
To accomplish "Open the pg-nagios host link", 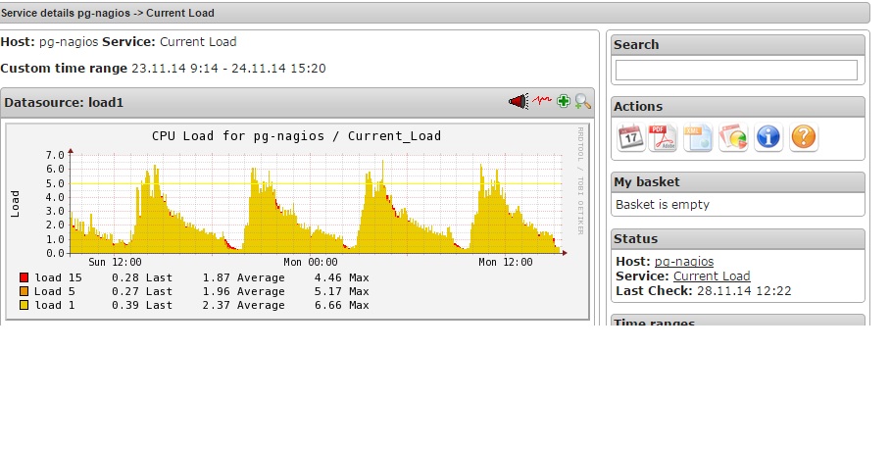I will coord(683,261).
